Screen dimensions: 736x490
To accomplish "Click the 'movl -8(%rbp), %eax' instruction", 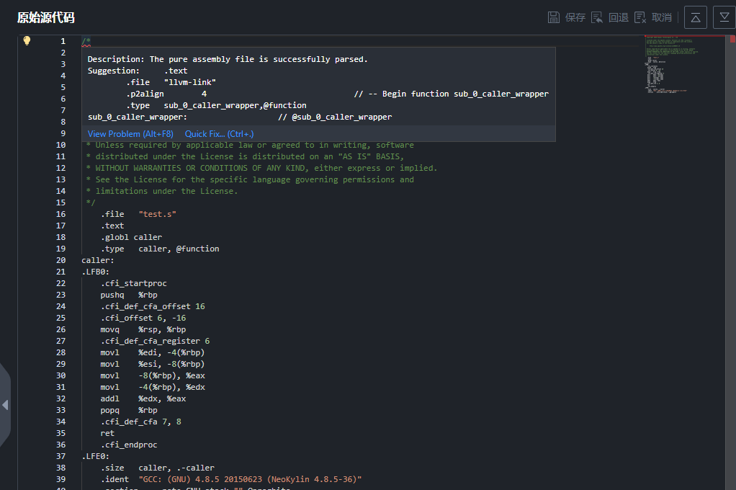I will [x=153, y=376].
